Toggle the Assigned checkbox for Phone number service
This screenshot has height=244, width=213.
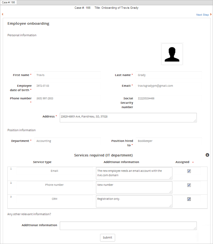[x=189, y=185]
